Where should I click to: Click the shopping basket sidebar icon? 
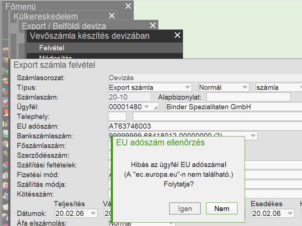click(x=5, y=50)
